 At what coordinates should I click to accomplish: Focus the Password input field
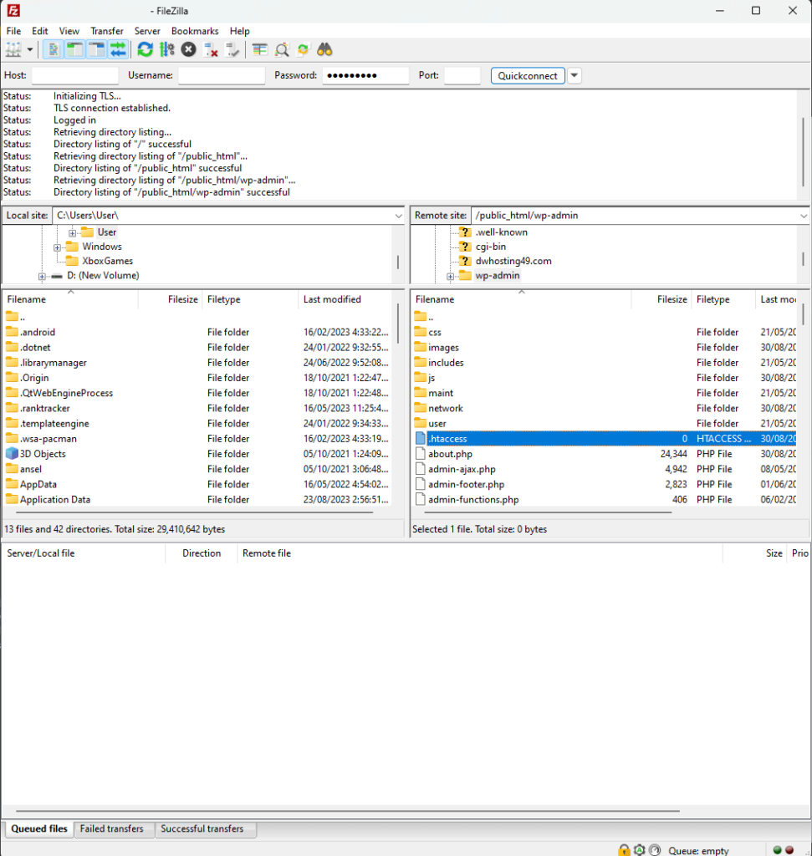pyautogui.click(x=366, y=75)
